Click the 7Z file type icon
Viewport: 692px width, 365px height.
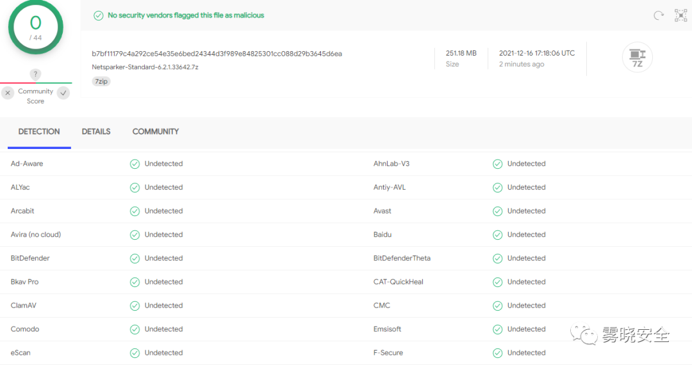[638, 58]
